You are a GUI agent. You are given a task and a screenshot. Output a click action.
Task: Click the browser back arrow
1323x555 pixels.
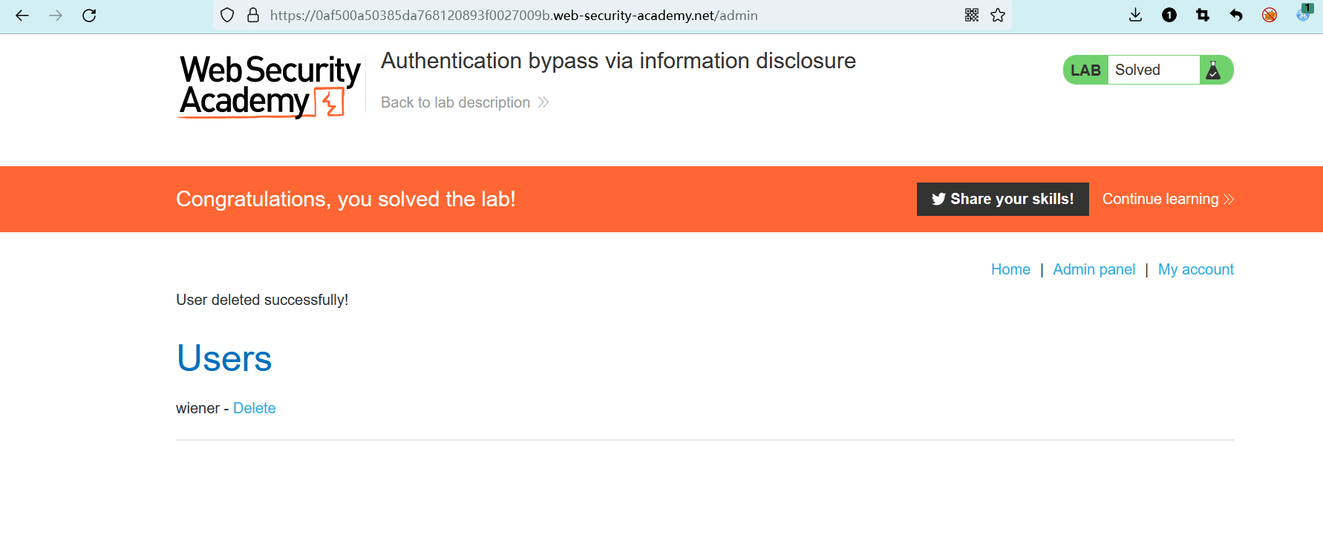coord(22,15)
